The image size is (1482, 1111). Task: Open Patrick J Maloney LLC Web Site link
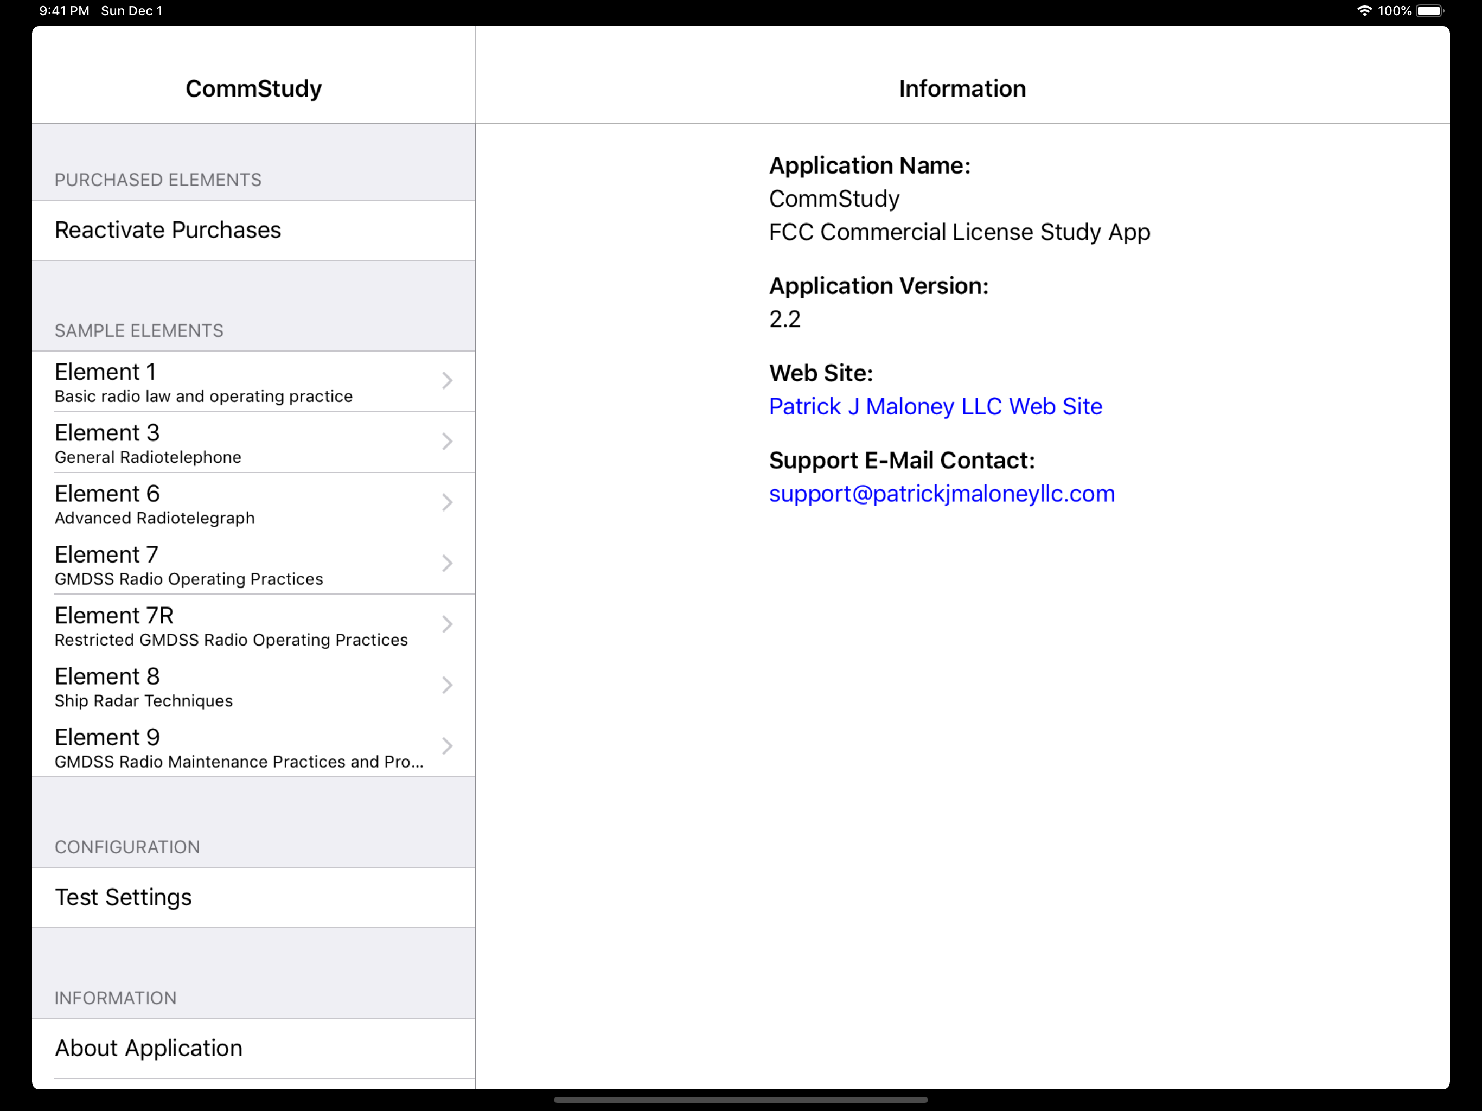click(x=935, y=406)
